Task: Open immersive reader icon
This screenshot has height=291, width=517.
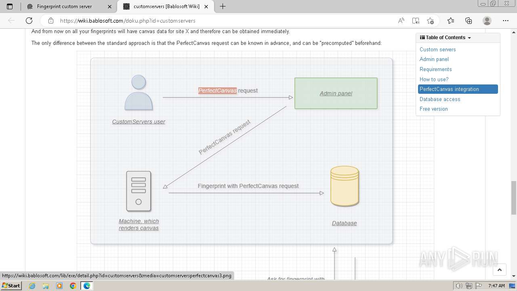Action: (416, 21)
